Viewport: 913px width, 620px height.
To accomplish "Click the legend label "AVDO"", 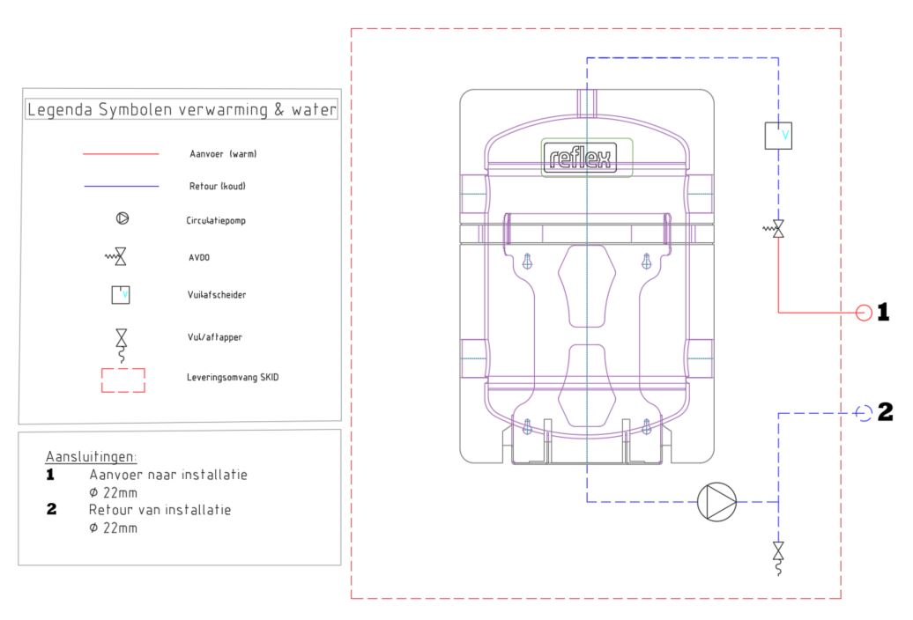I will point(199,258).
